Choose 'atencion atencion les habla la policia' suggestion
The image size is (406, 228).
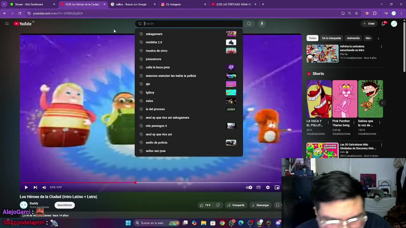[189, 76]
